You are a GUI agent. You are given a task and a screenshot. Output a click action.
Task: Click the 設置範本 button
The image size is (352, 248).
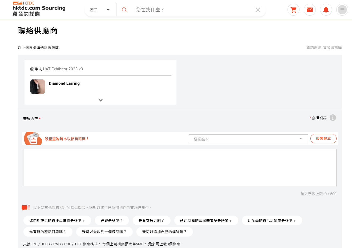coord(323,139)
